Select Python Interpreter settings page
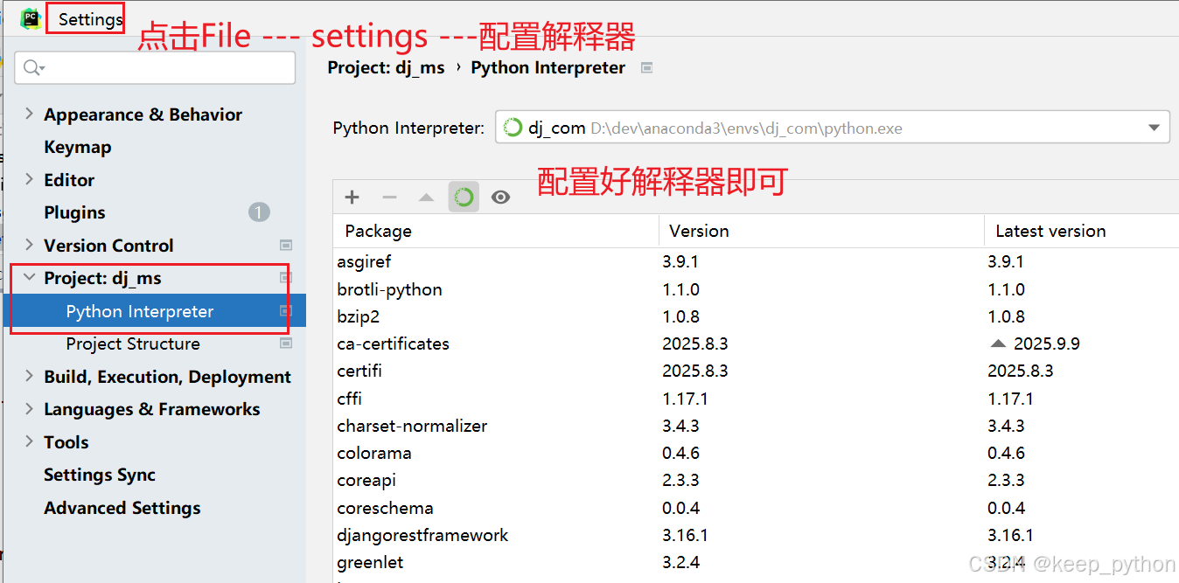 (154, 311)
